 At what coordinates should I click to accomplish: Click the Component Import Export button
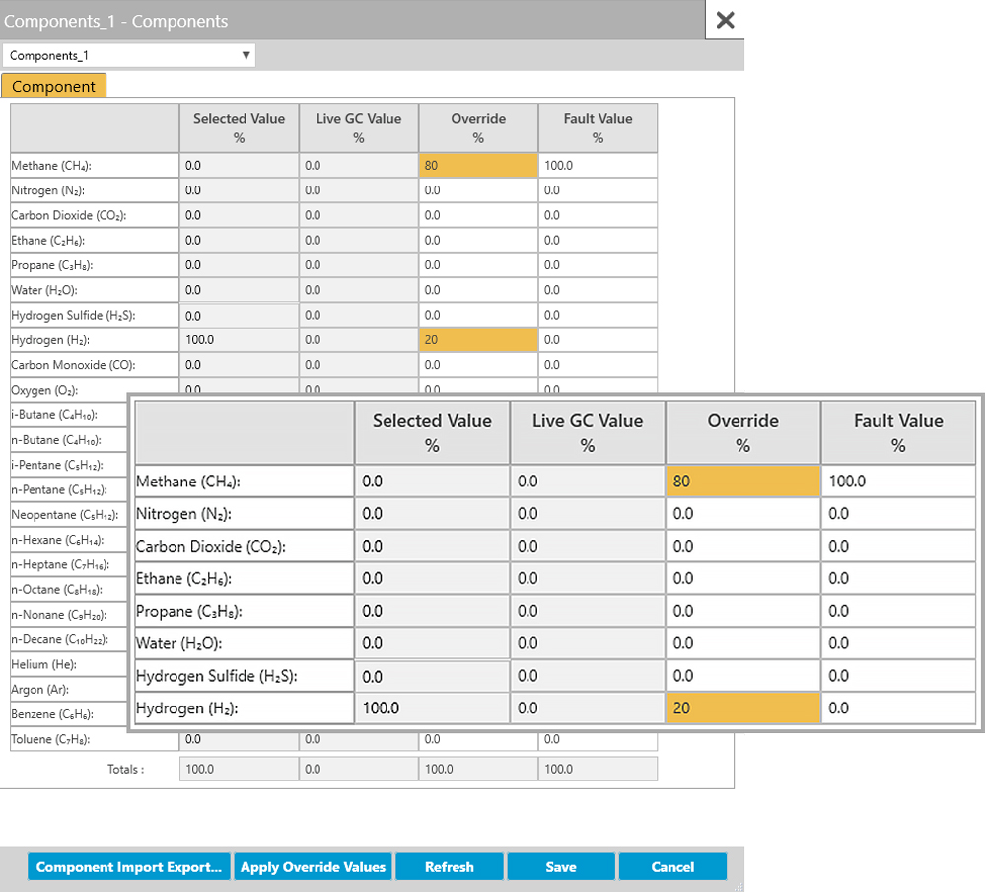pos(129,867)
